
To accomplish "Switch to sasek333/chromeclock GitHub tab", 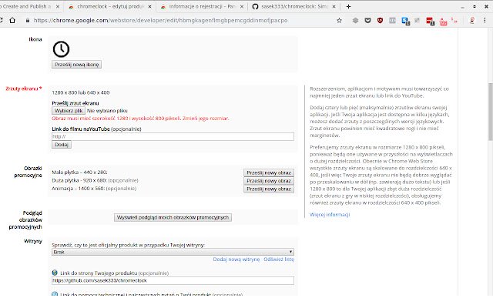I will coord(294,7).
